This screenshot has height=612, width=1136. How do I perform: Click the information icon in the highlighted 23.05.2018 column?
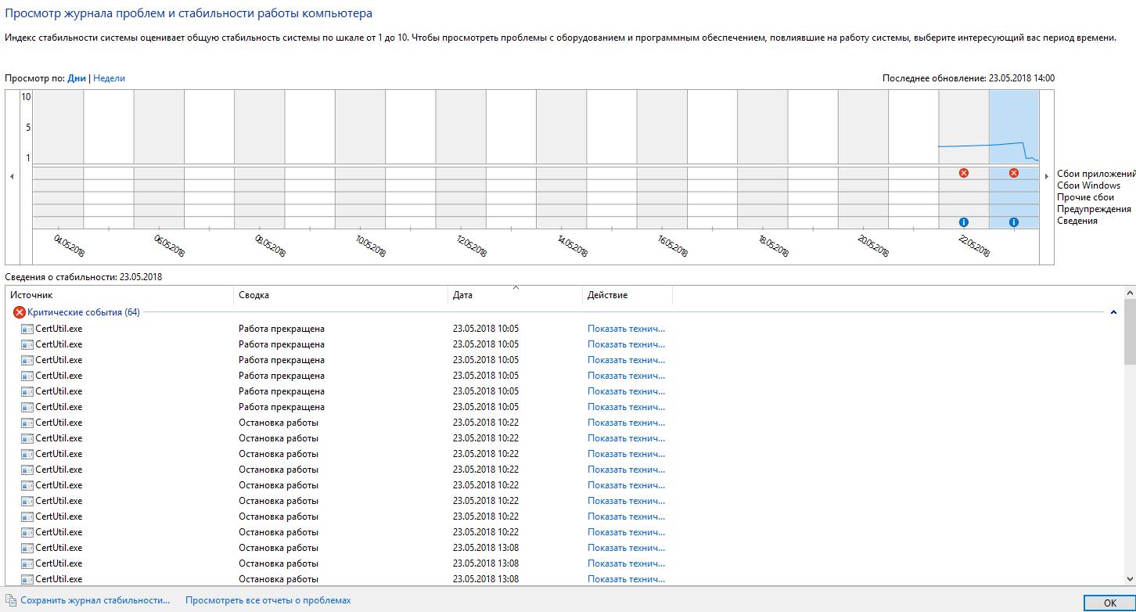click(1014, 222)
